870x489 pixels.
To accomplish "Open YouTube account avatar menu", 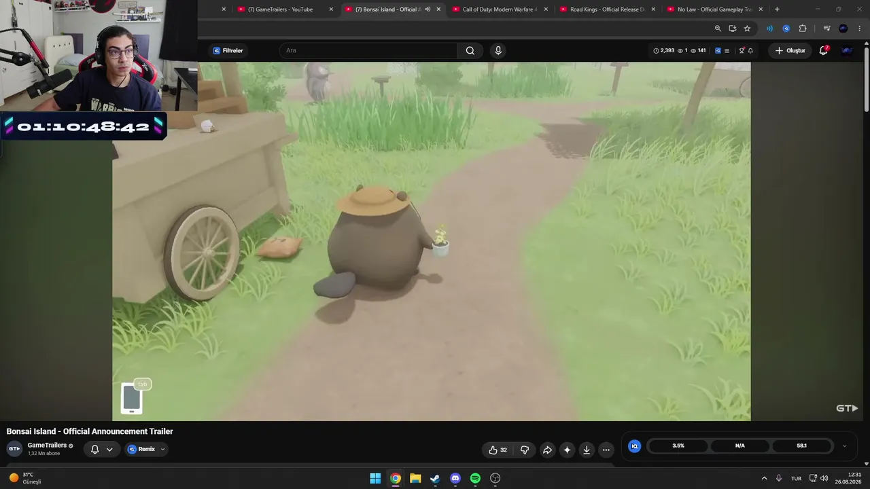I will [x=847, y=50].
